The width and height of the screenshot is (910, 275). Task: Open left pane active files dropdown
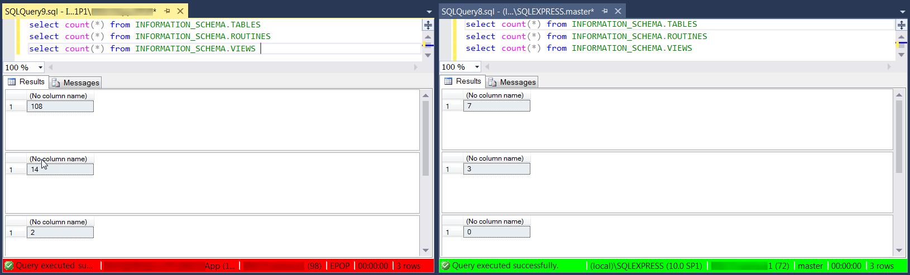click(x=429, y=12)
